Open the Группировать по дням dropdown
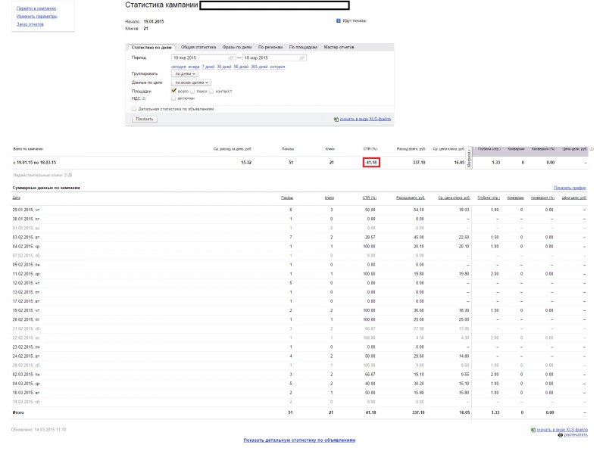The height and width of the screenshot is (454, 606). pos(185,73)
